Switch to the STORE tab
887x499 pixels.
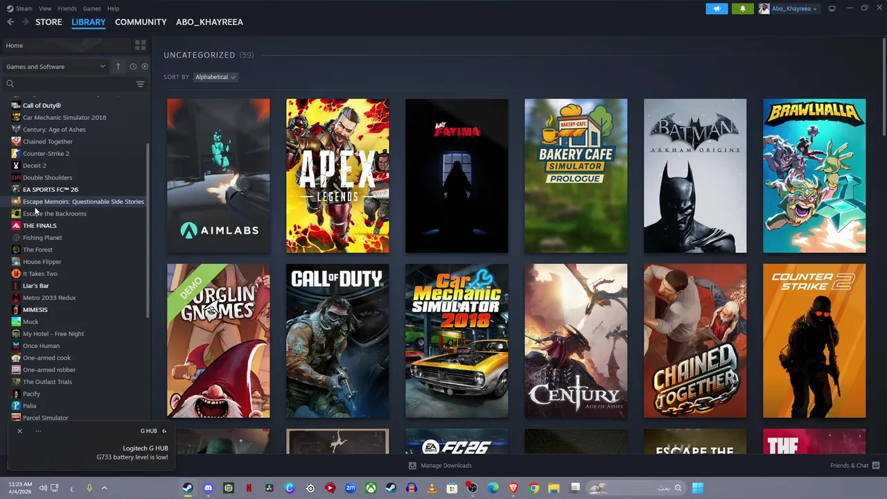(x=49, y=22)
